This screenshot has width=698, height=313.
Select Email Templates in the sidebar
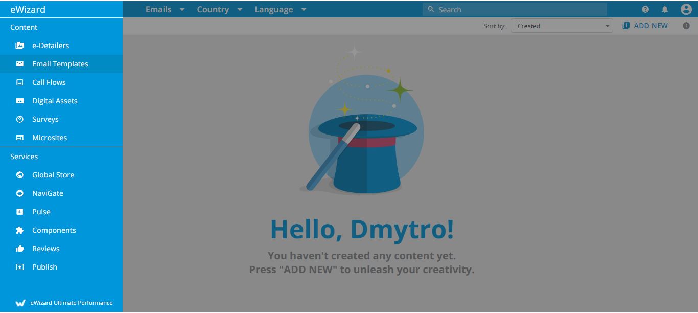[60, 64]
